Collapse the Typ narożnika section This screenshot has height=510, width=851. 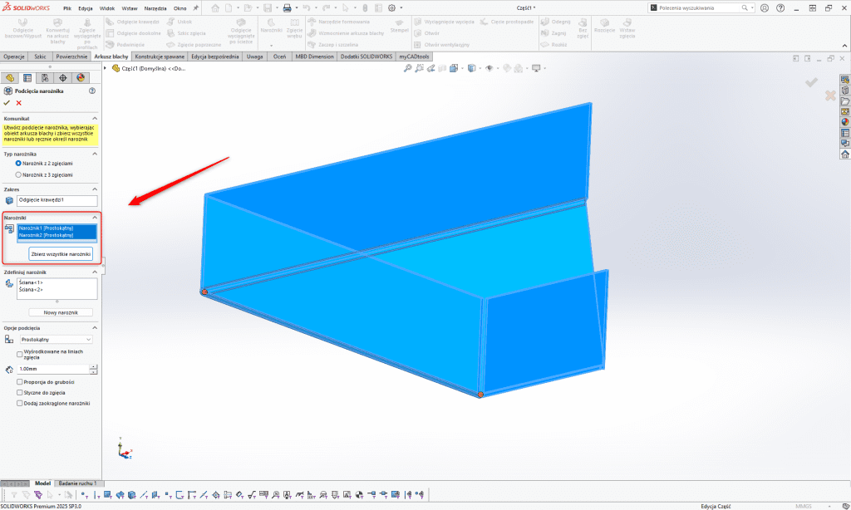coord(95,154)
